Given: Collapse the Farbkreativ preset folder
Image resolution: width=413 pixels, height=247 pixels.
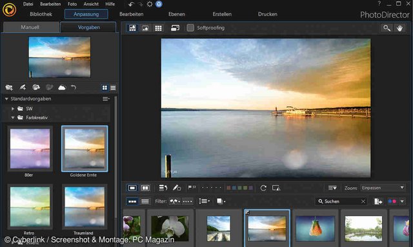Looking at the screenshot, I should (x=13, y=118).
